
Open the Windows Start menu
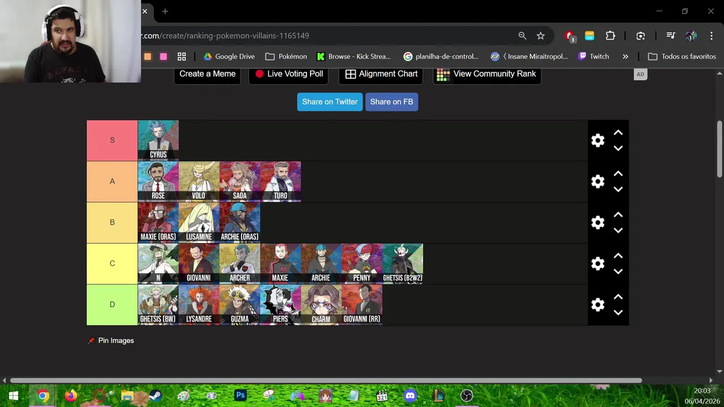pos(14,396)
